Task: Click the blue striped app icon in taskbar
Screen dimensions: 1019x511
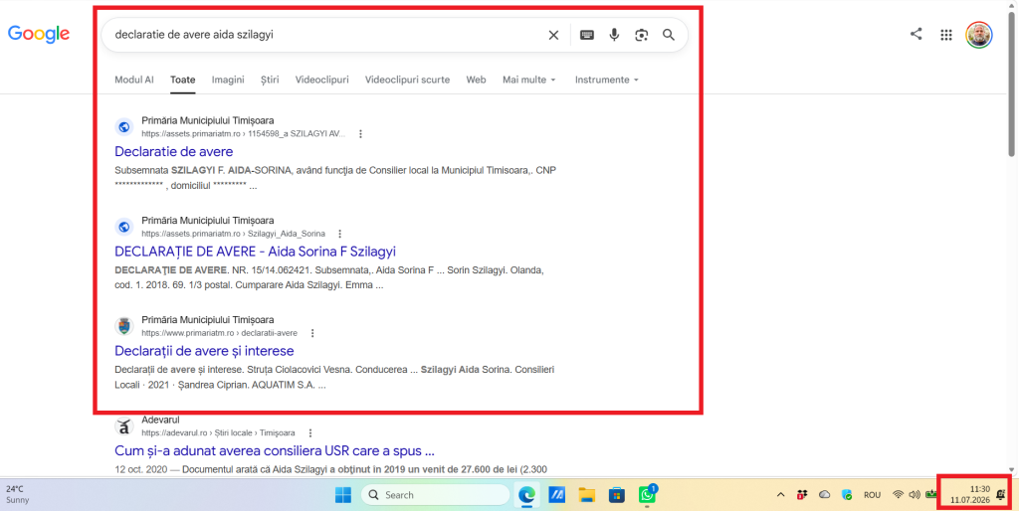Action: click(x=556, y=495)
